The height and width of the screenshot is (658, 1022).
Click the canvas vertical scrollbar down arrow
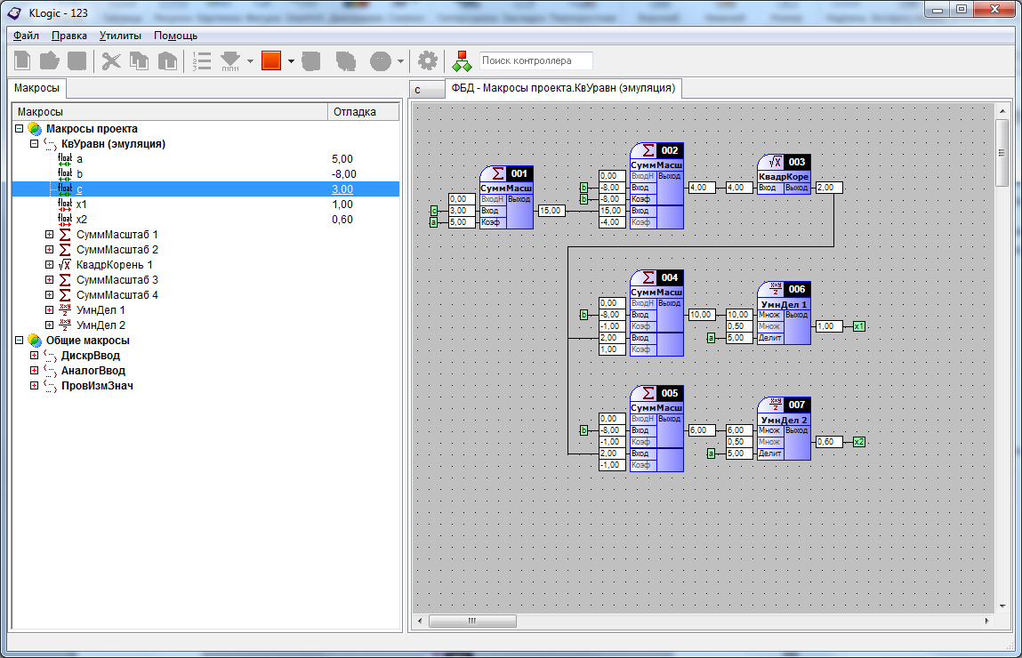1002,605
